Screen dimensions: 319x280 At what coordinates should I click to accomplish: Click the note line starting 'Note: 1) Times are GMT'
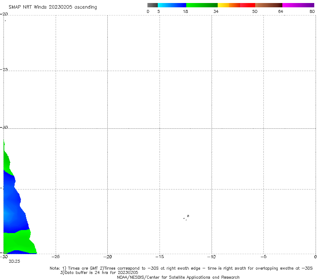(181, 268)
